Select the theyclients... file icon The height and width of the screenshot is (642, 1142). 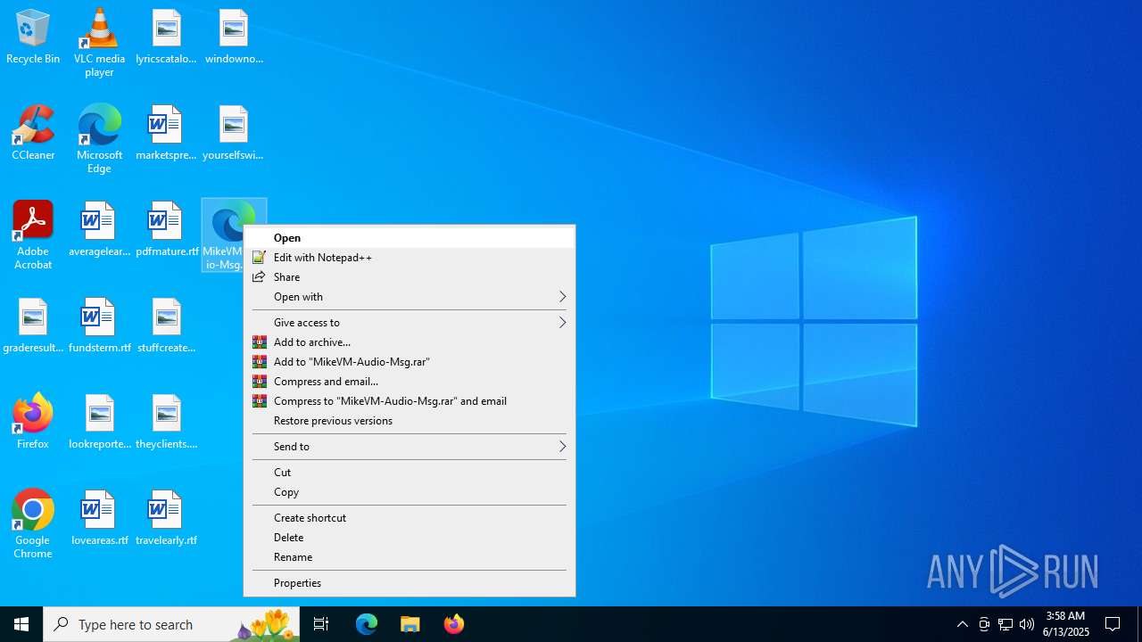click(166, 423)
